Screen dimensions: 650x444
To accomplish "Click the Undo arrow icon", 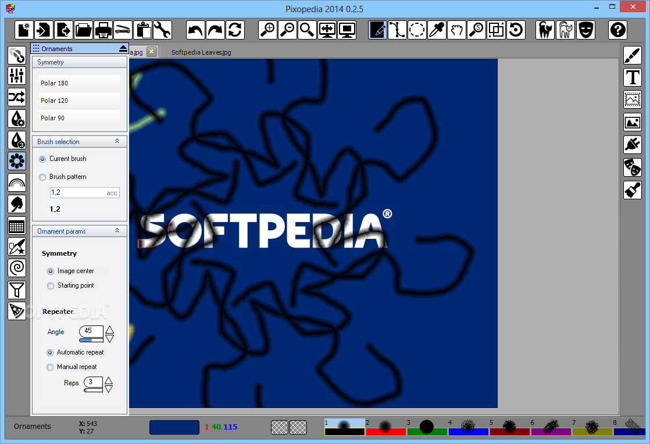I will (195, 30).
